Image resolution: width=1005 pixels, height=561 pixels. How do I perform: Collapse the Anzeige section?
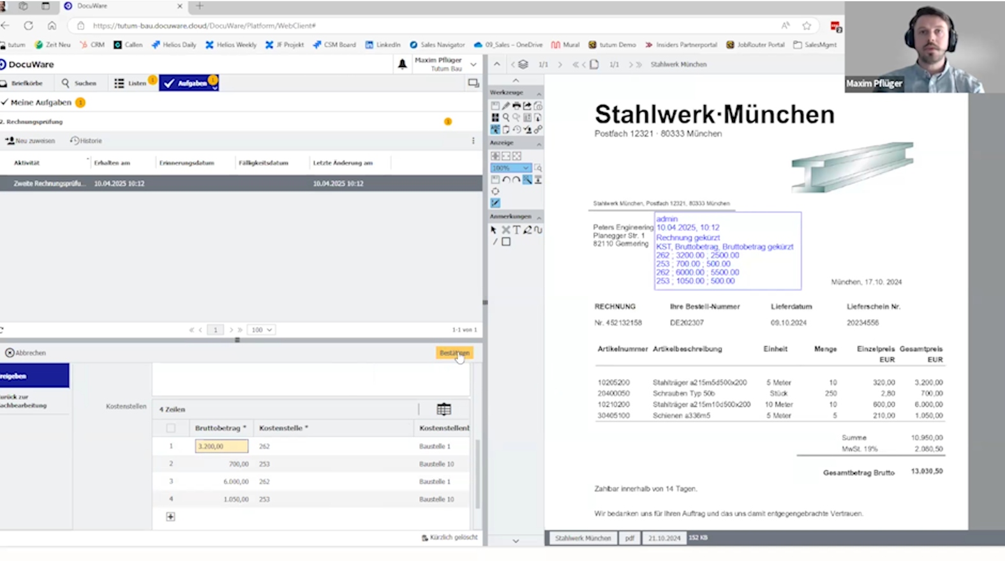[539, 144]
